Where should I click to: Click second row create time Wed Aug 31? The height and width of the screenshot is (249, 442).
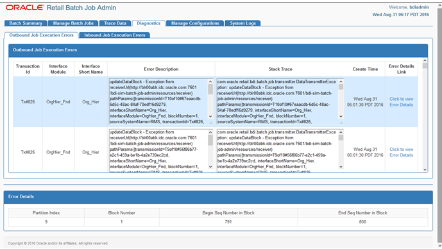click(365, 152)
